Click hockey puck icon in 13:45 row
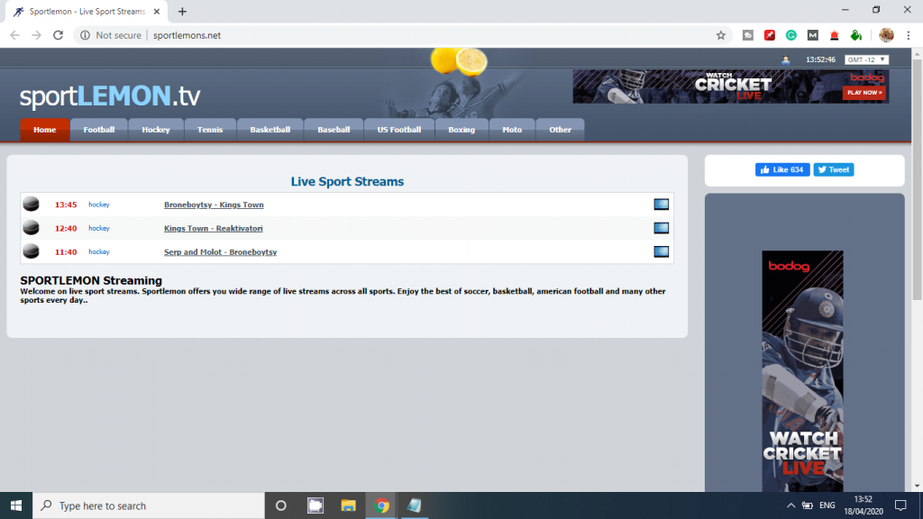Image resolution: width=923 pixels, height=519 pixels. pos(32,205)
